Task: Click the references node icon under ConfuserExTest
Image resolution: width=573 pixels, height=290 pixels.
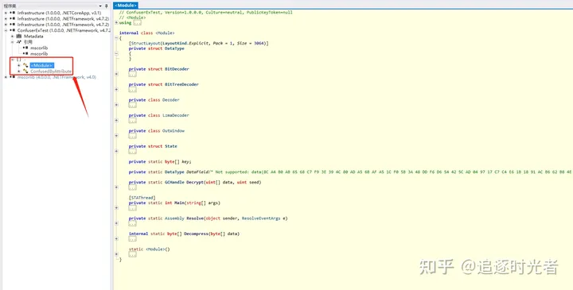Action: pyautogui.click(x=18, y=42)
